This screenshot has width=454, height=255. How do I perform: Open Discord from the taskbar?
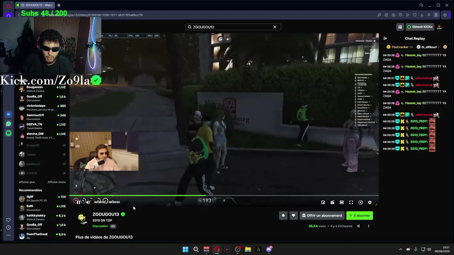pos(269,249)
